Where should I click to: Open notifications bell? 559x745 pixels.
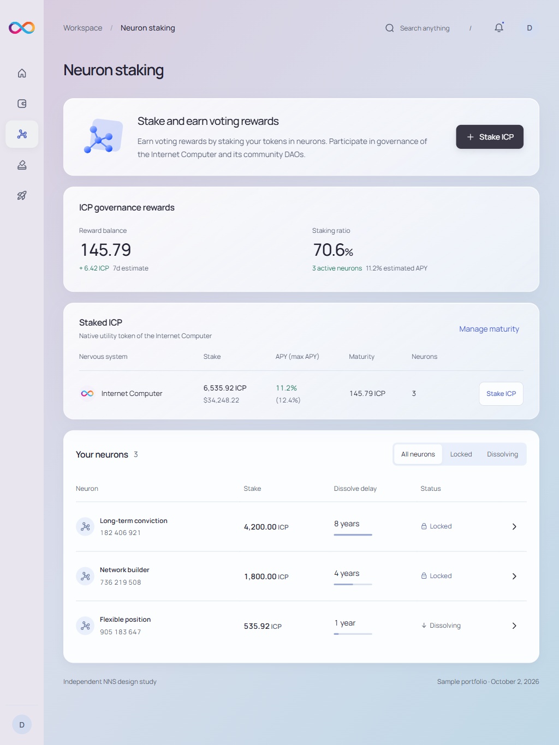point(499,28)
